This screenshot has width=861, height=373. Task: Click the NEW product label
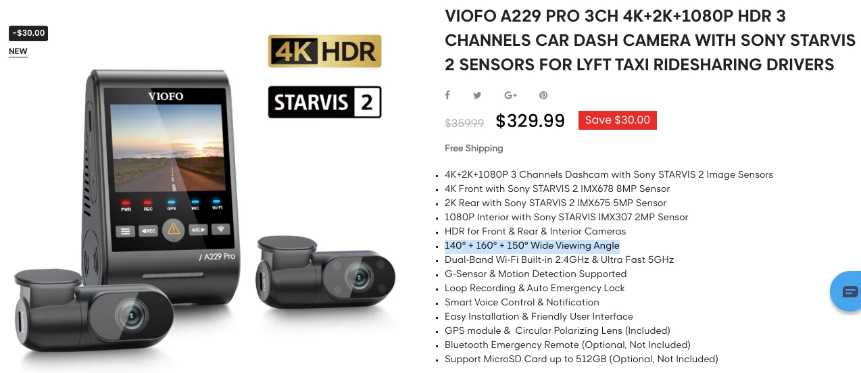pyautogui.click(x=18, y=51)
